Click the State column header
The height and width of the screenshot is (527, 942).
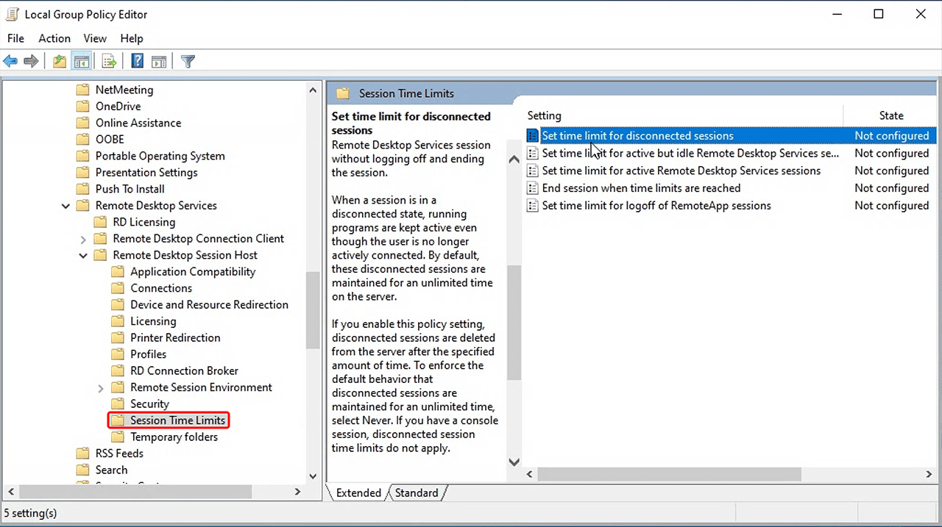(890, 115)
